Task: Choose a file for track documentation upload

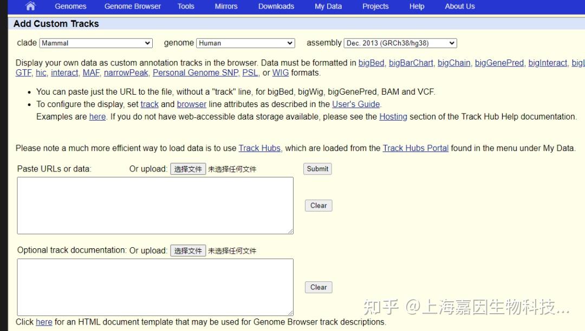Action: (x=188, y=250)
